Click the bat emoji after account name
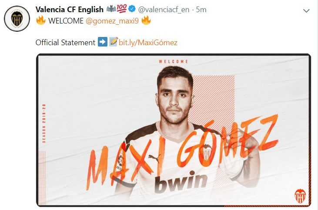 (x=111, y=9)
